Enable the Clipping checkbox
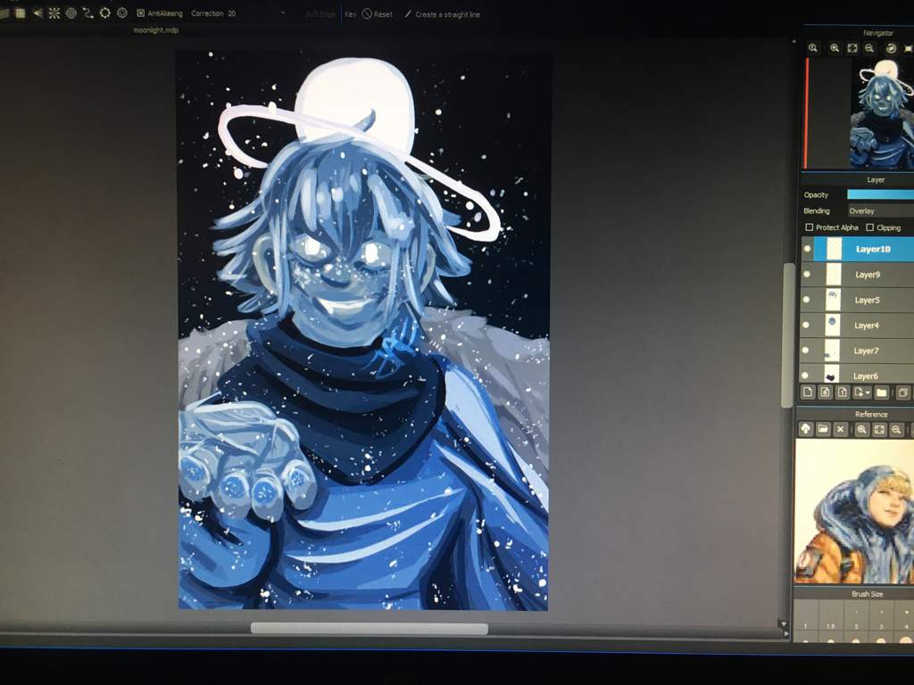 tap(870, 227)
